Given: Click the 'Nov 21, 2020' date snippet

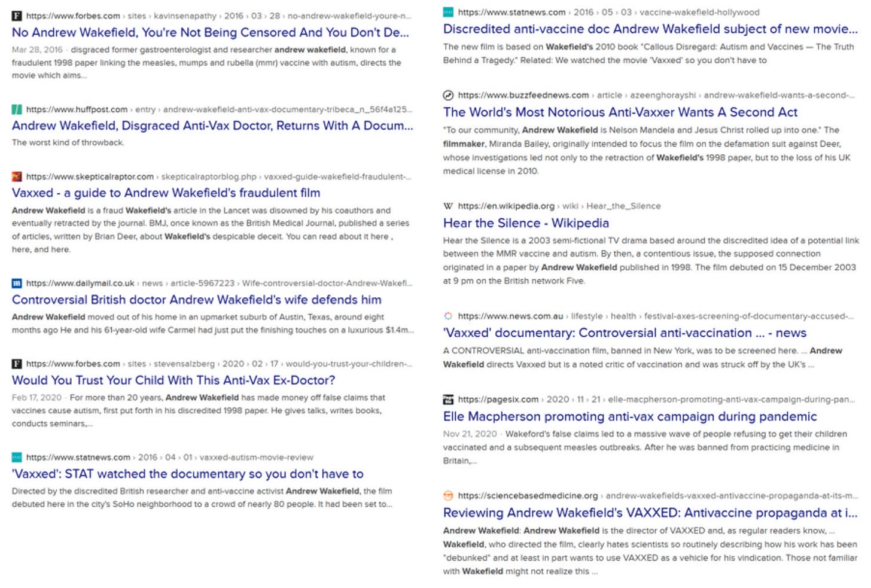Looking at the screenshot, I should coord(470,434).
